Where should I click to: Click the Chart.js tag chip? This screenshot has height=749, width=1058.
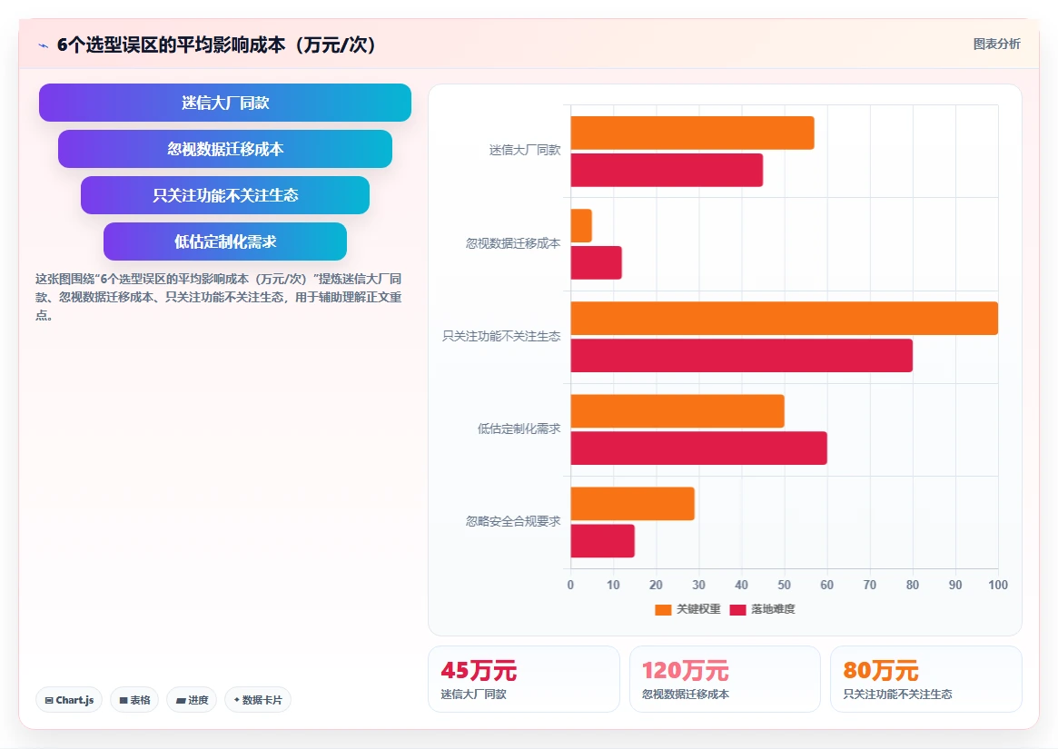pos(69,700)
